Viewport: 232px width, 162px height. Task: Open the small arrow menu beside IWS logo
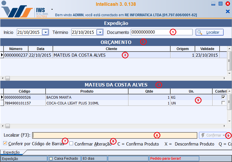[x=52, y=9]
